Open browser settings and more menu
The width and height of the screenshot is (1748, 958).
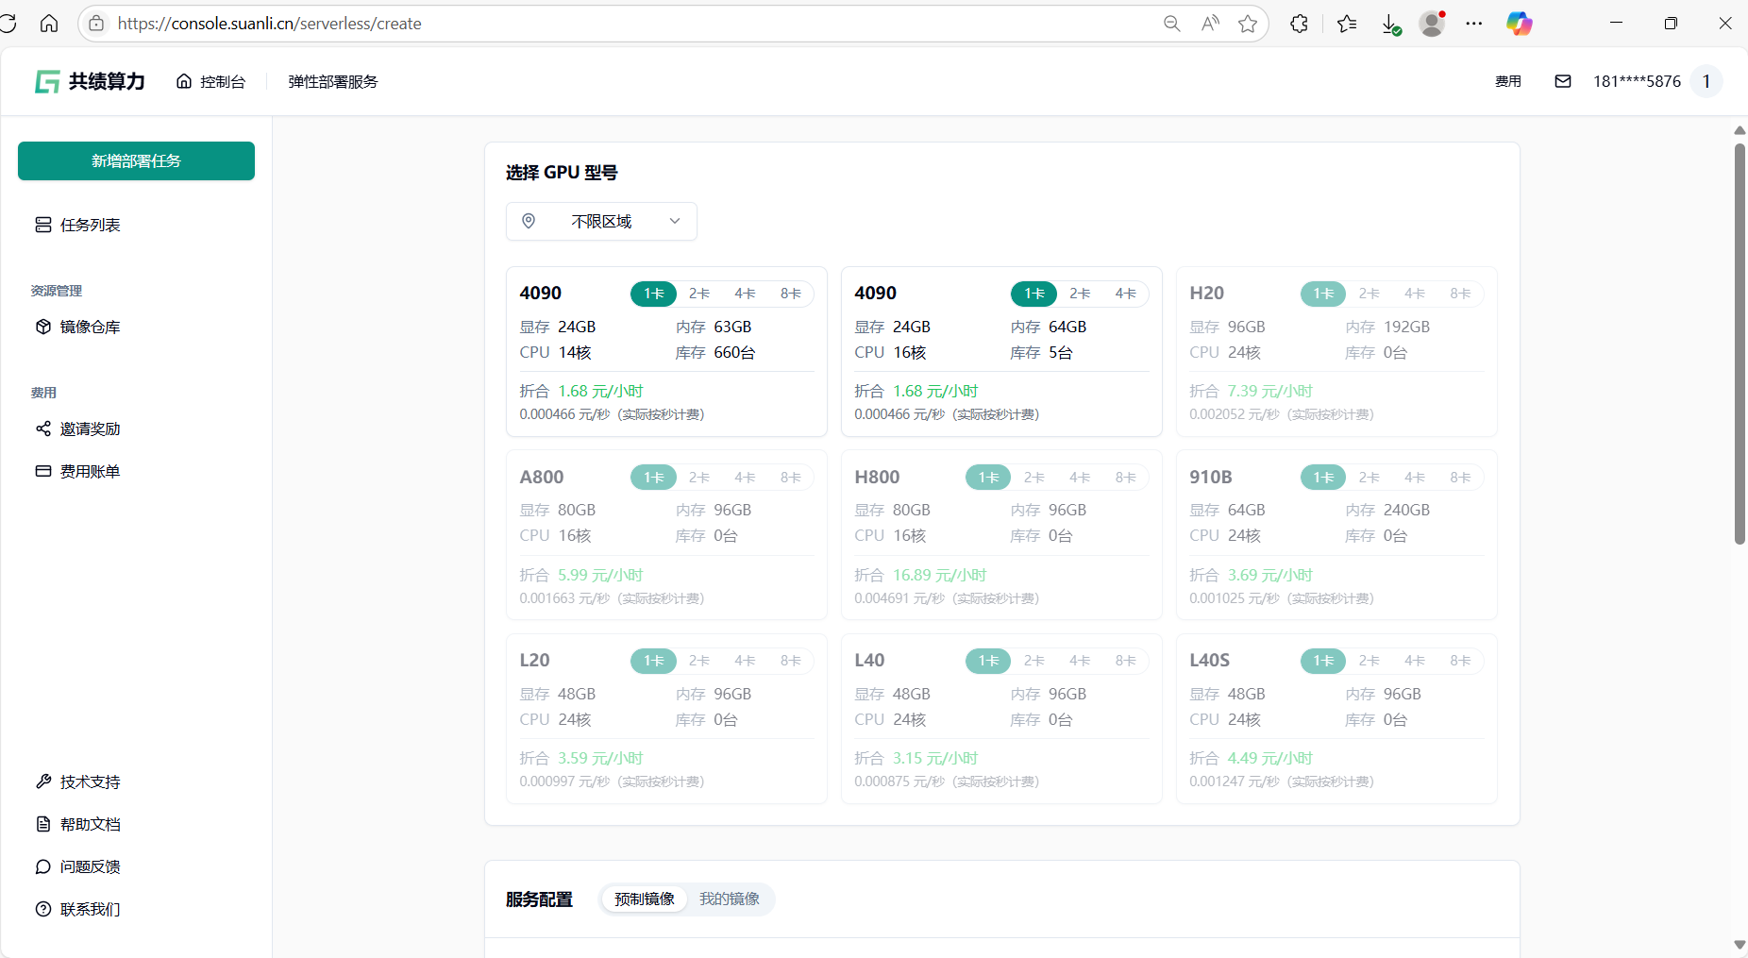point(1473,24)
